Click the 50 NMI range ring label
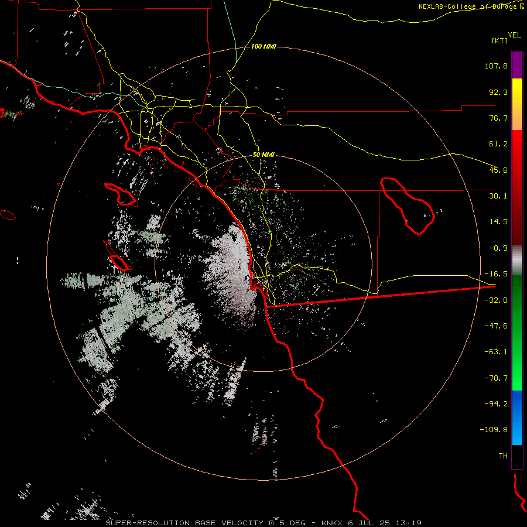Screen dimensions: 527x527 click(263, 155)
